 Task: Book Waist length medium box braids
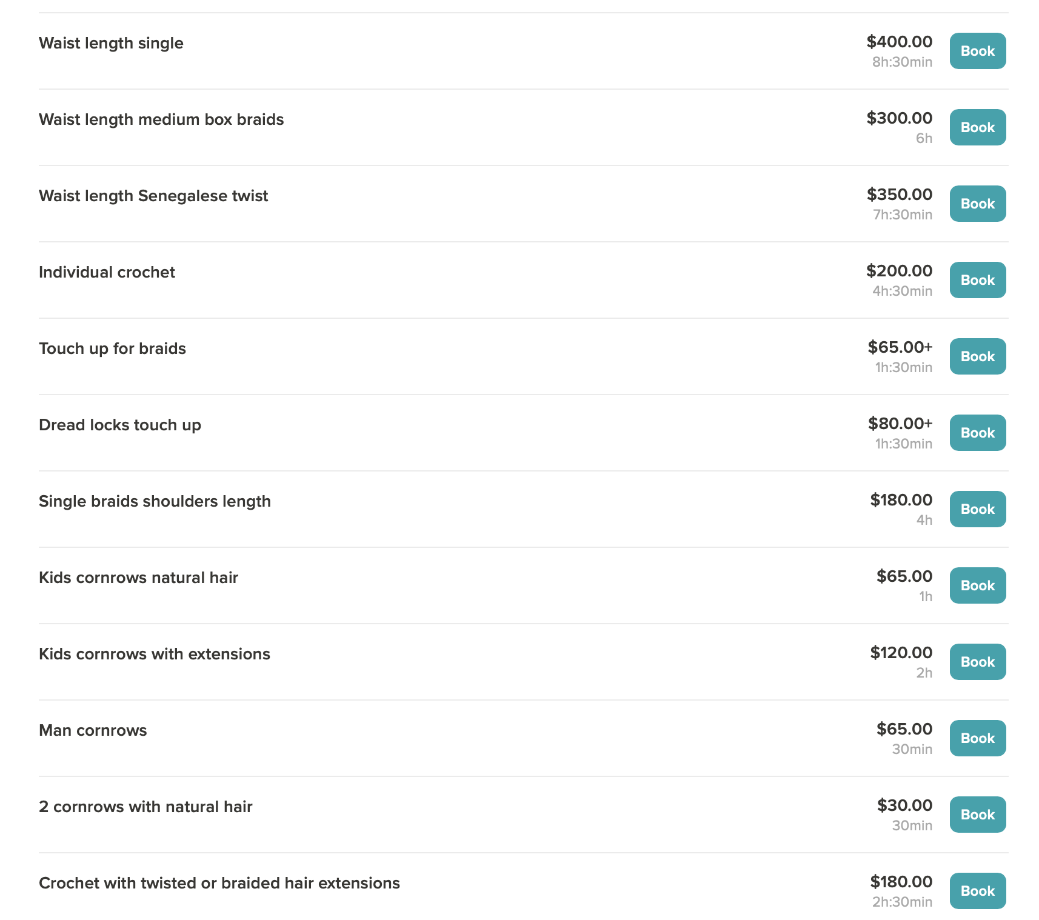click(977, 127)
